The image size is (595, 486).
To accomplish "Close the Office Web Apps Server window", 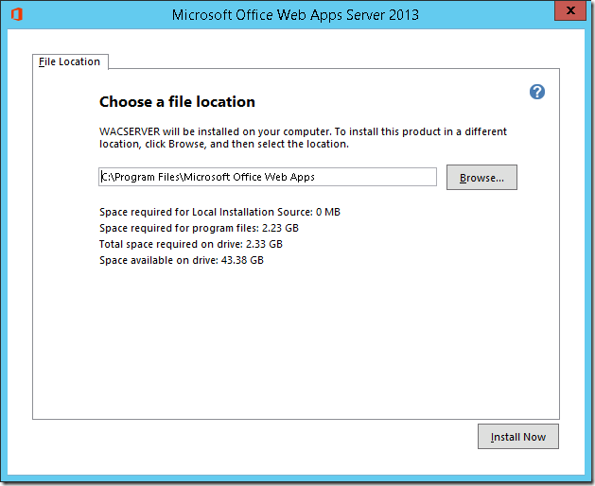I will (x=570, y=10).
